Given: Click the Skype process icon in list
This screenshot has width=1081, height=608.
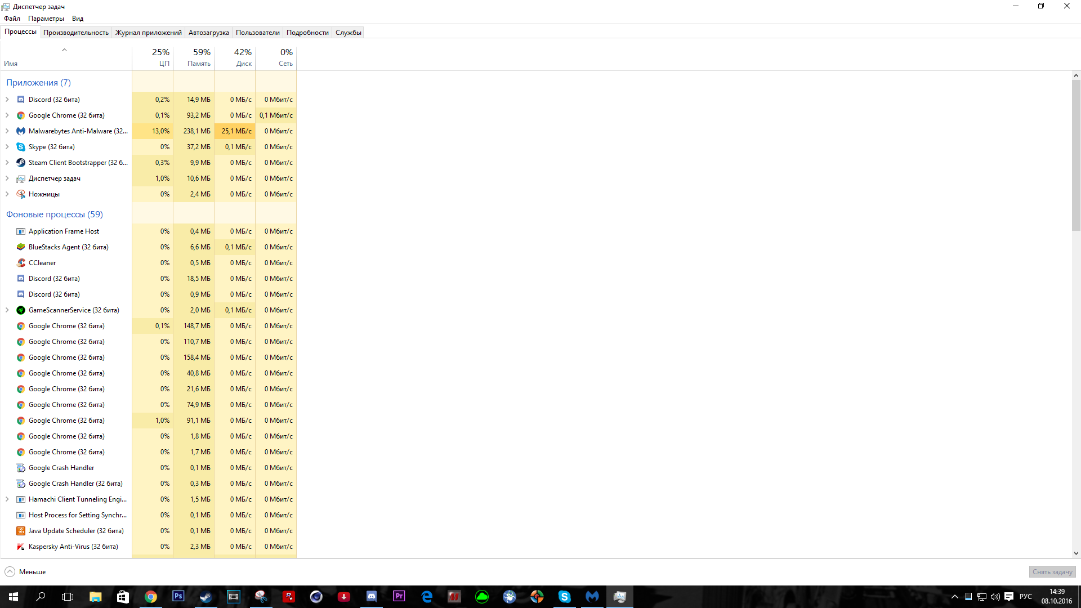Looking at the screenshot, I should tap(21, 147).
